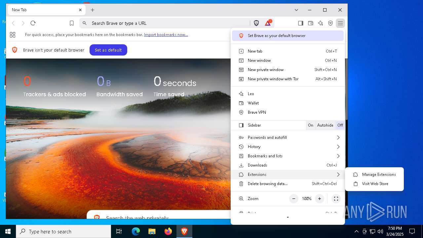
Task: Click the New Tab tab title
Action: (x=19, y=10)
